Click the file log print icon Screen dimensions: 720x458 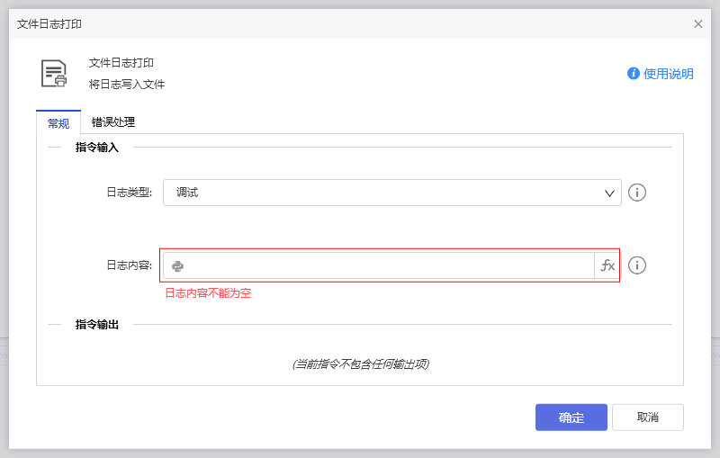pos(54,74)
